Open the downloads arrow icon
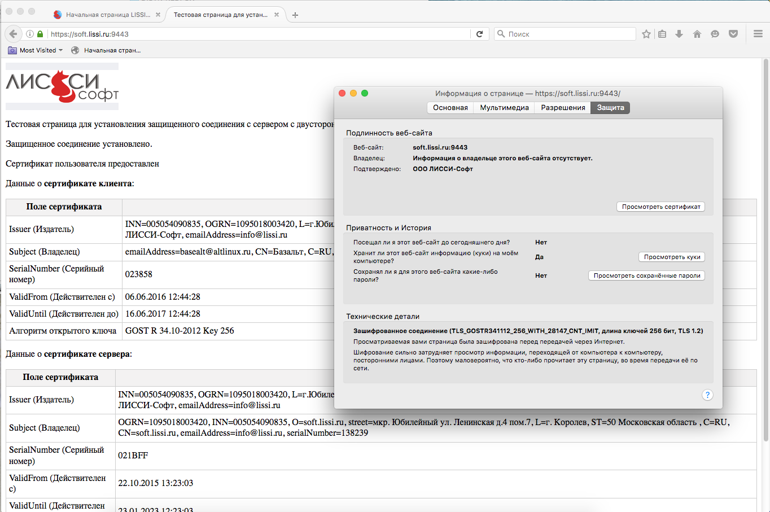 679,34
